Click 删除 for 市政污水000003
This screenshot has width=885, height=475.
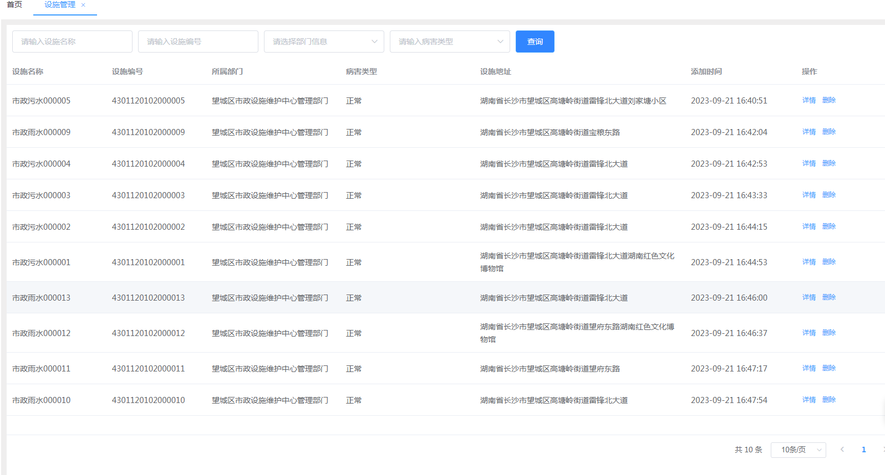point(828,195)
